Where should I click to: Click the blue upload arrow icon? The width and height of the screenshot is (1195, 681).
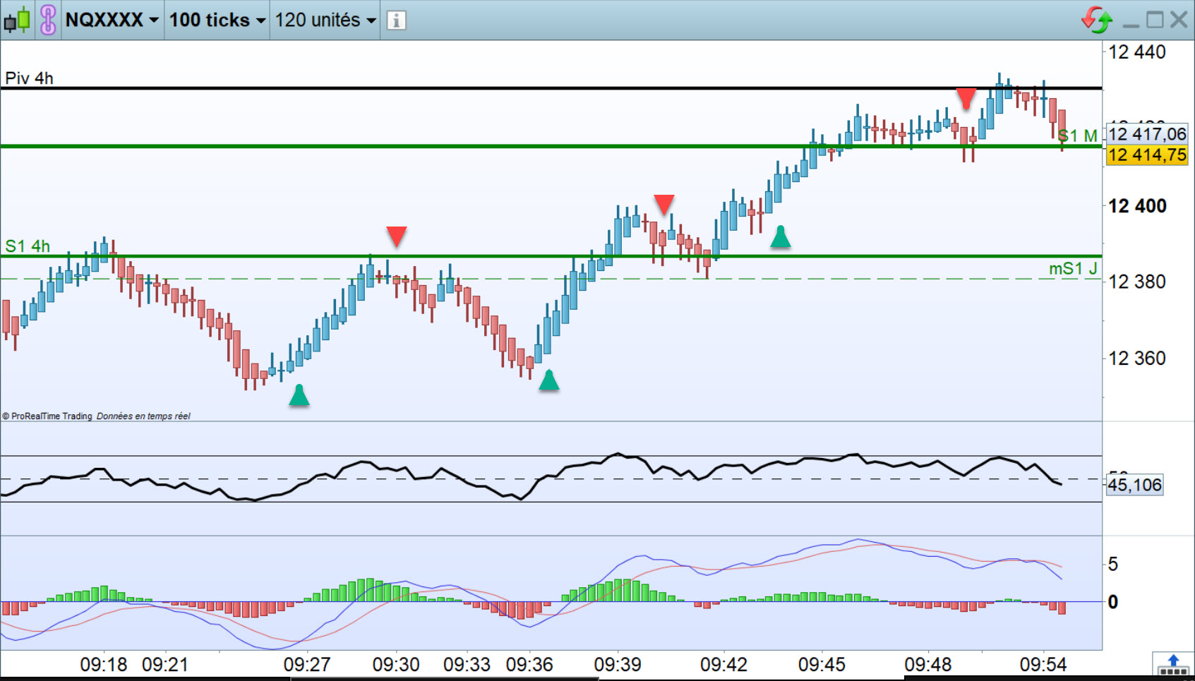[x=1173, y=664]
